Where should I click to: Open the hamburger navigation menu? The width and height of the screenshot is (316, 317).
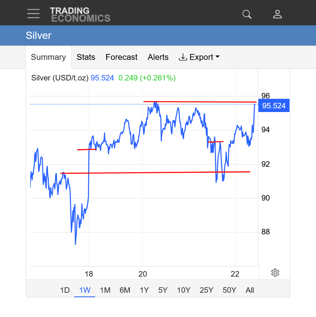click(33, 14)
